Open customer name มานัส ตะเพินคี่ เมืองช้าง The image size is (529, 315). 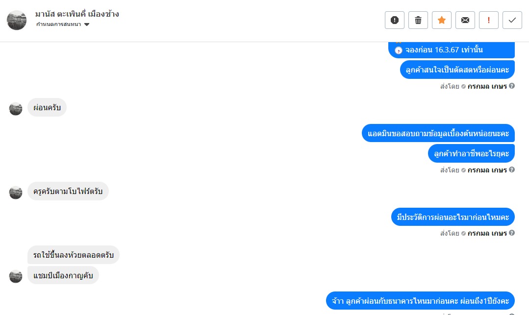pos(77,14)
